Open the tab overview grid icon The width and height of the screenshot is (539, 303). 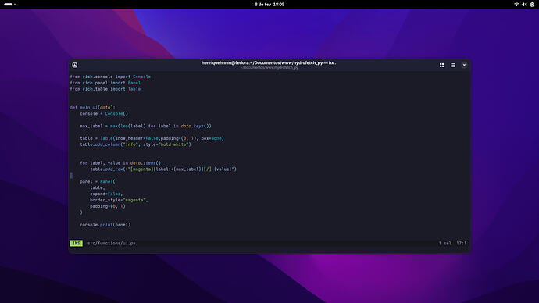click(x=441, y=66)
